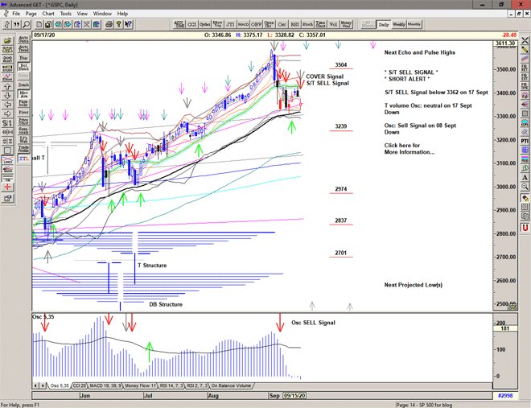The height and width of the screenshot is (408, 531).
Task: Switch chart to Weekly timeframe
Action: pyautogui.click(x=399, y=24)
